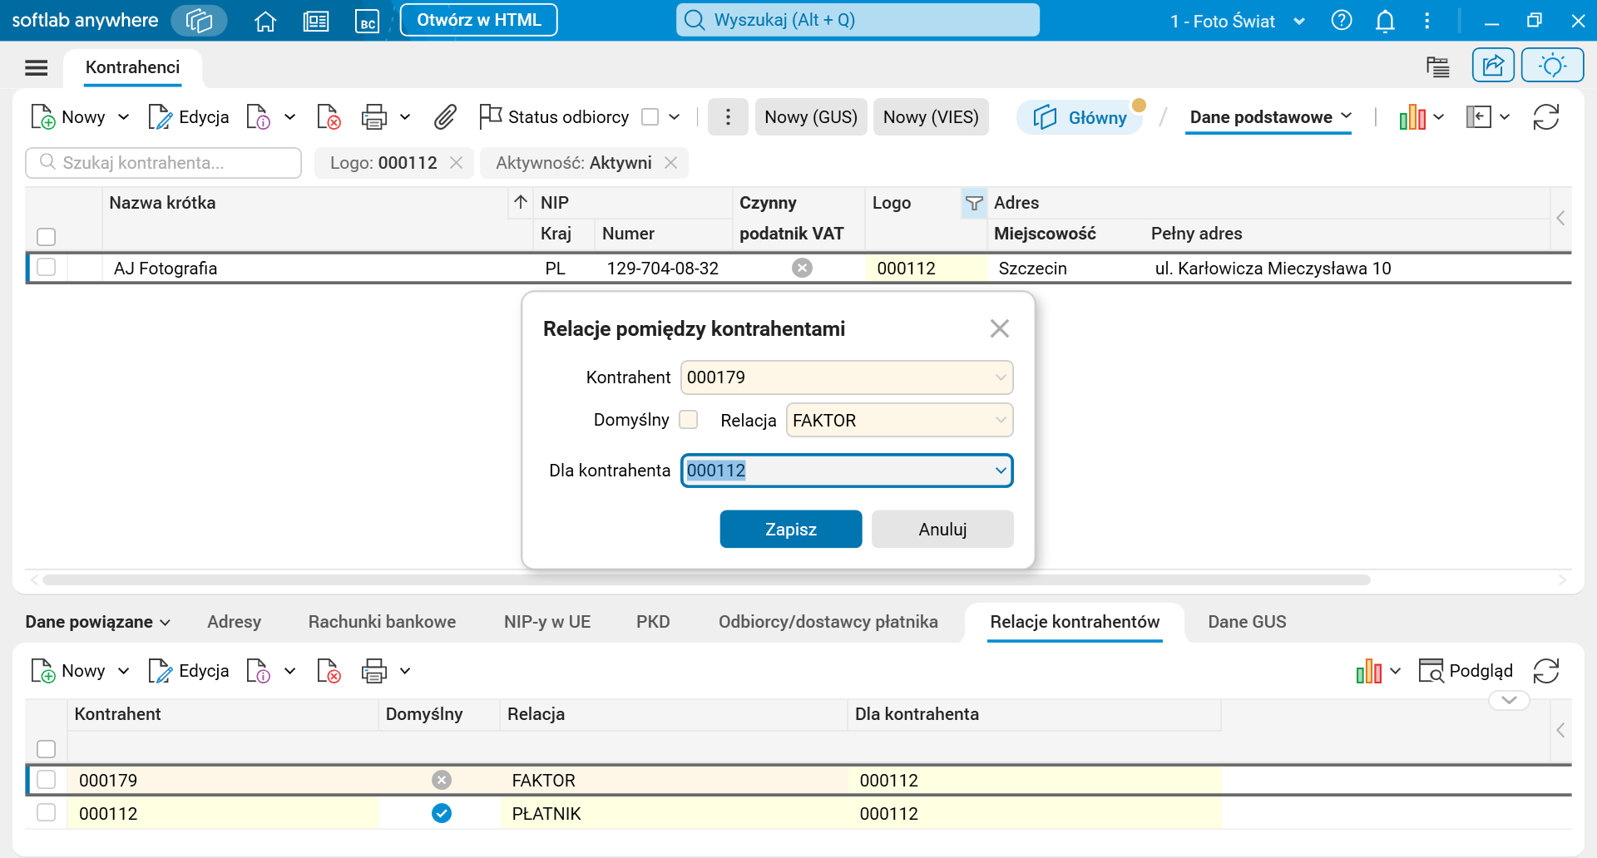
Task: Close the Relacje pomiędzy kontrahentami dialog
Action: click(x=1000, y=328)
